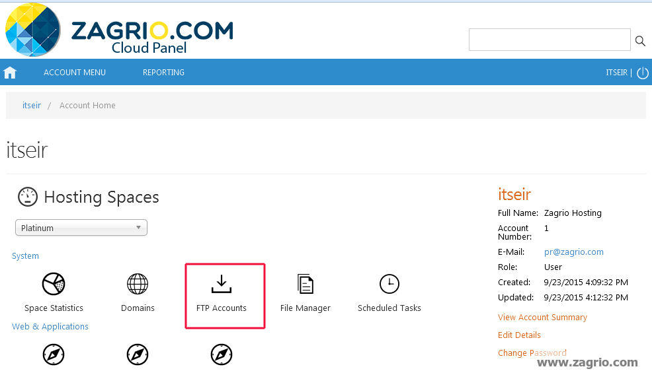
Task: Click the Web & Applications section link
Action: [x=50, y=327]
